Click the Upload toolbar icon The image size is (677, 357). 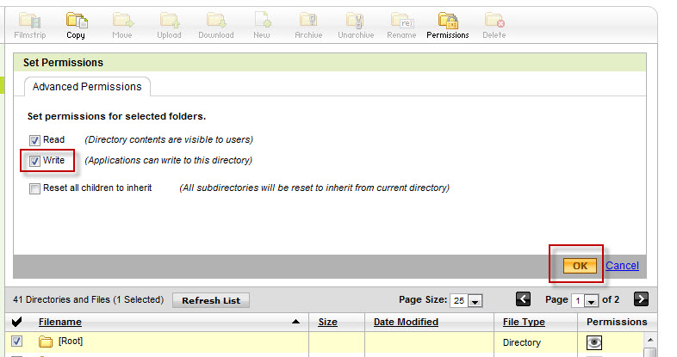(x=169, y=21)
